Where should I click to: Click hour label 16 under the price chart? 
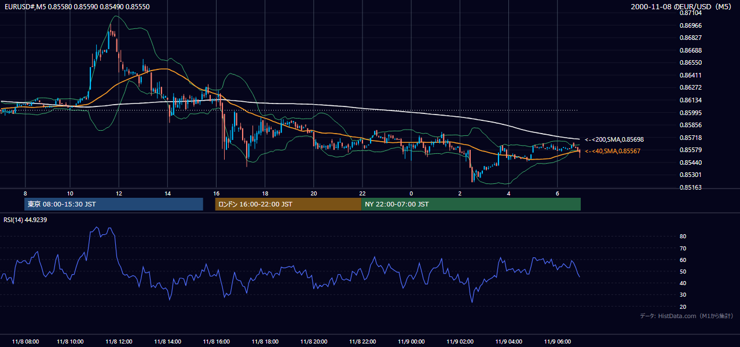point(216,193)
